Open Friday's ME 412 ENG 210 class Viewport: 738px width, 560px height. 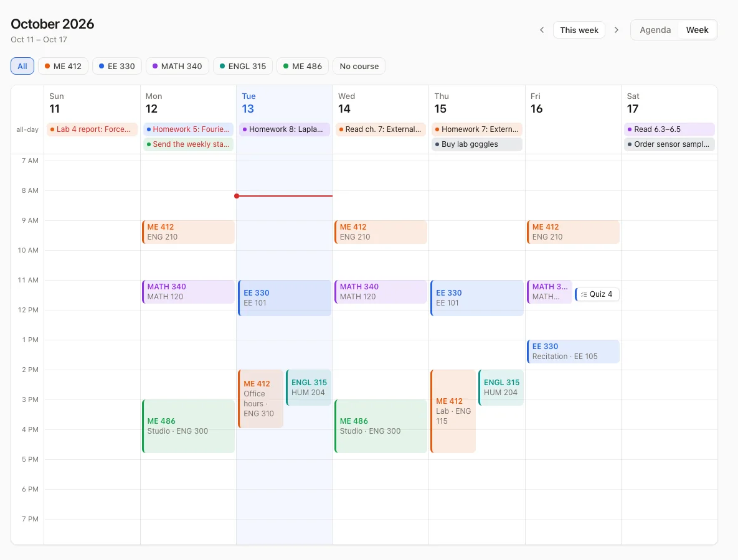pos(573,232)
